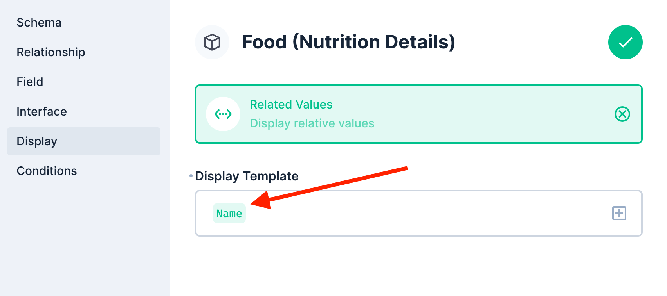This screenshot has width=667, height=296.
Task: Go to the Relationship settings
Action: coord(51,52)
